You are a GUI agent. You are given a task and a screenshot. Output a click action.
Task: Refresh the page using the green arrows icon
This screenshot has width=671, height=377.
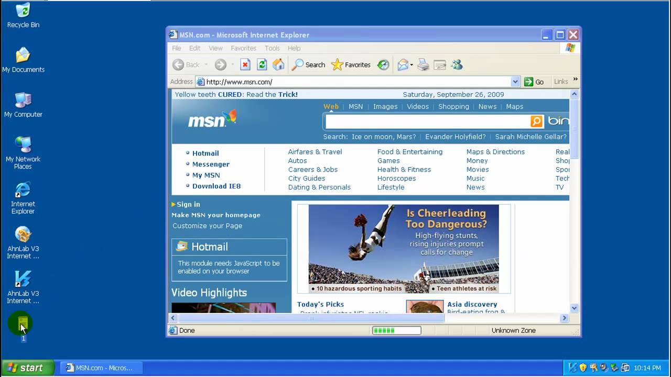[x=262, y=65]
